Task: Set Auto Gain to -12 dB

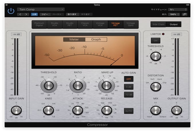Action: pyautogui.click(x=129, y=95)
